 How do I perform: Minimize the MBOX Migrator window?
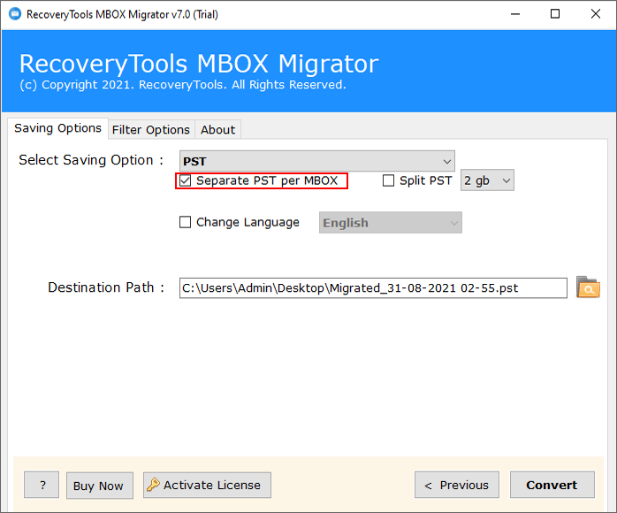515,14
